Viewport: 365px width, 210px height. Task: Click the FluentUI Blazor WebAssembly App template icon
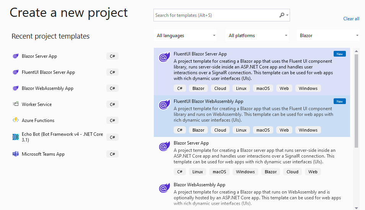(x=165, y=105)
